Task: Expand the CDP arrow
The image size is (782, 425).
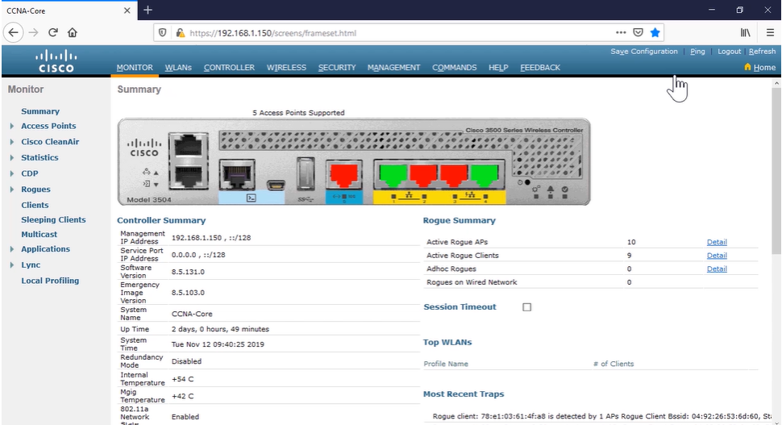Action: tap(12, 173)
